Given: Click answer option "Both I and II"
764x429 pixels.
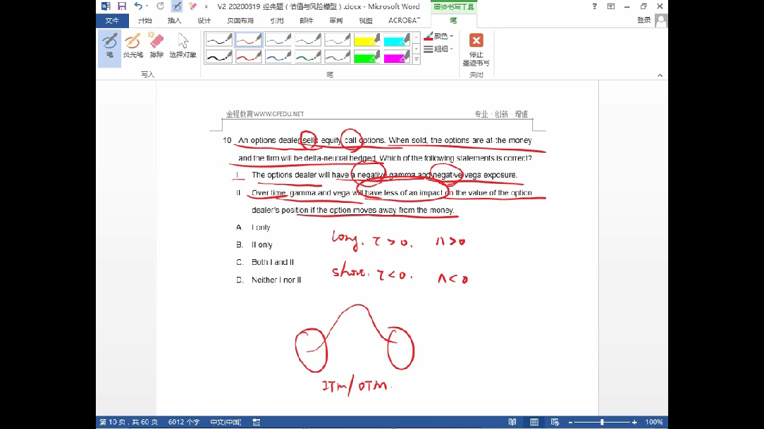Looking at the screenshot, I should (272, 262).
